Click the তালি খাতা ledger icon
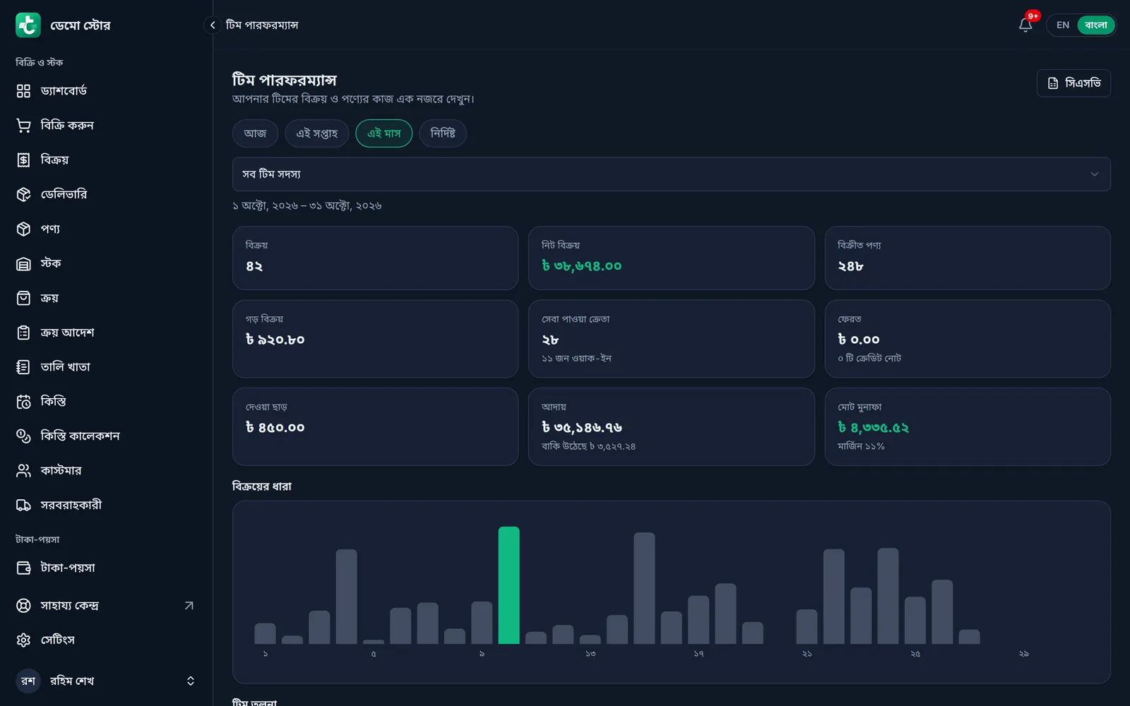Image resolution: width=1130 pixels, height=706 pixels. click(x=23, y=367)
